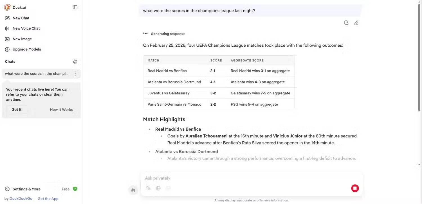Open three-dot options for the champions chat

click(x=75, y=74)
